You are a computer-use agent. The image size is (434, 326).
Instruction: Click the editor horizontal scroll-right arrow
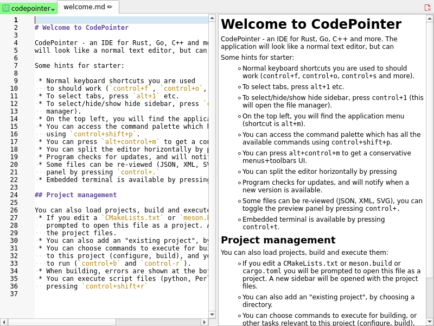click(x=205, y=322)
